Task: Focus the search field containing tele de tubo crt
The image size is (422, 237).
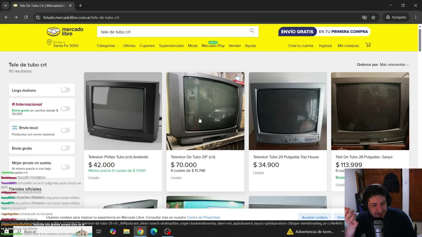Action: coord(171,32)
